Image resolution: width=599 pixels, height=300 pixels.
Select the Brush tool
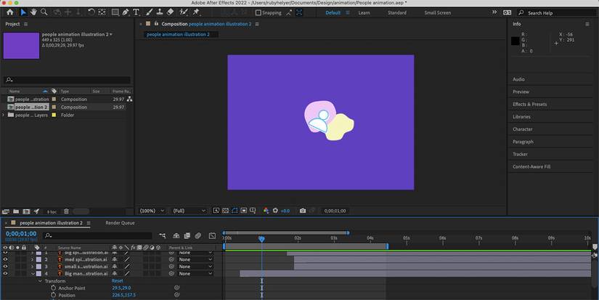pyautogui.click(x=150, y=12)
